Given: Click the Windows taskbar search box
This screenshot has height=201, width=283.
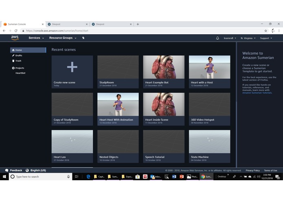Looking at the screenshot, I should point(41,177).
